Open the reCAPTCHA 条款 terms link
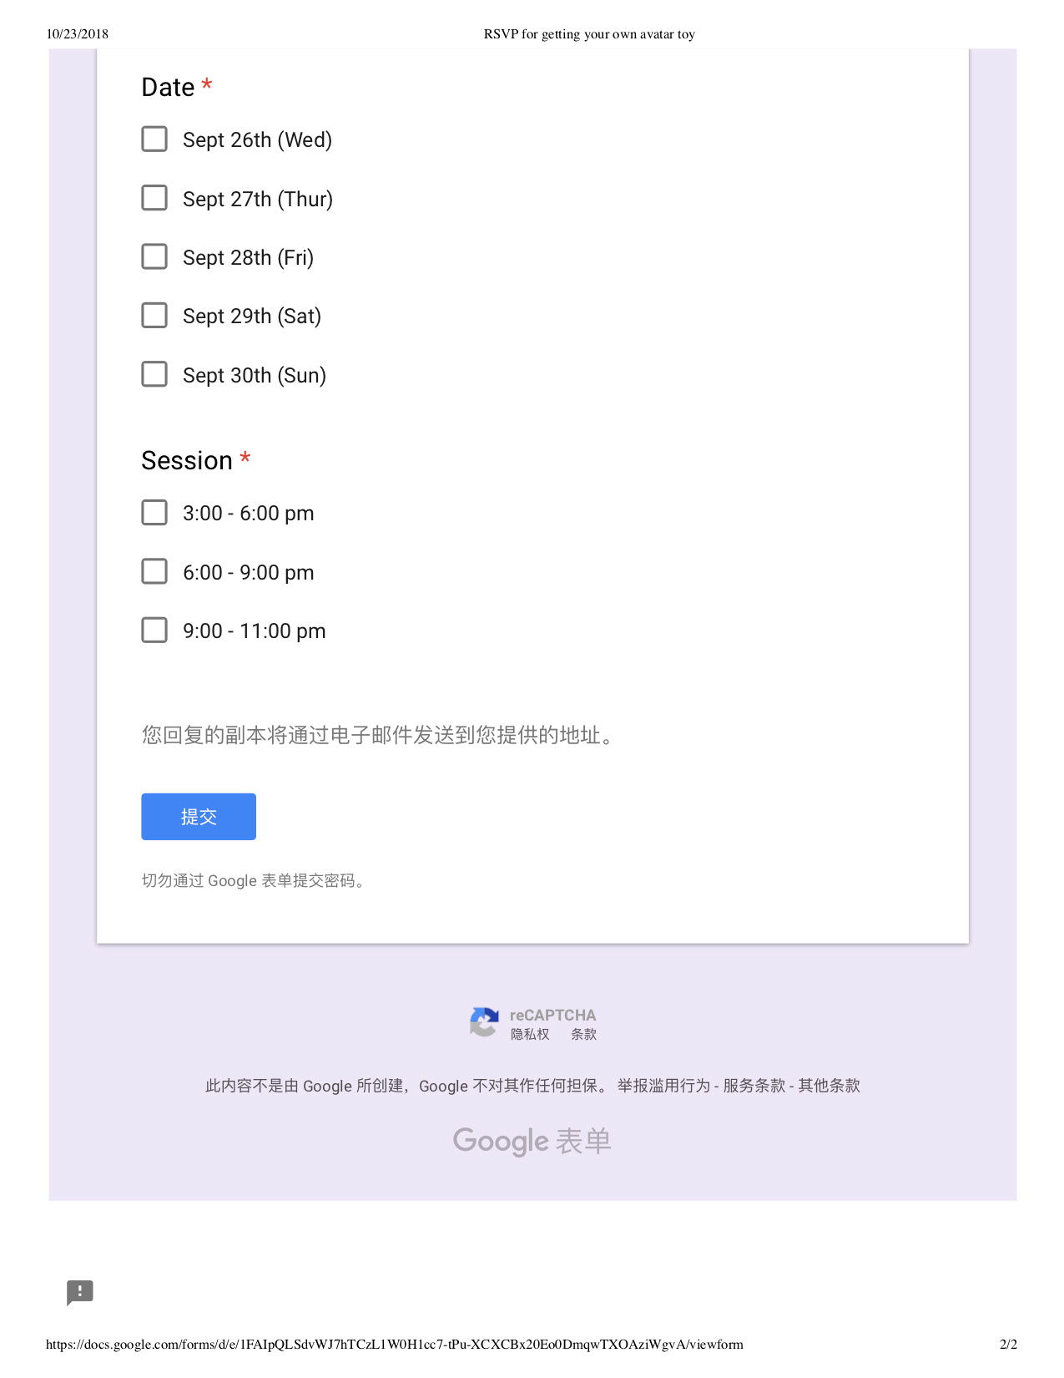Image resolution: width=1064 pixels, height=1378 pixels. tap(583, 1035)
